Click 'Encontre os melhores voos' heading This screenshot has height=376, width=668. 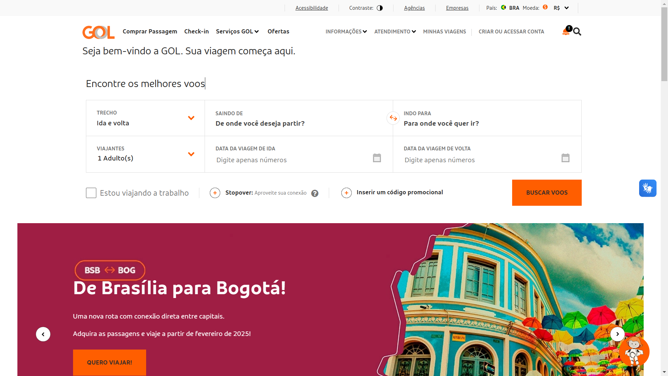[145, 84]
